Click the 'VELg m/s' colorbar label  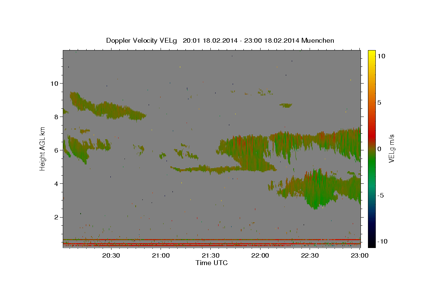tap(391, 148)
